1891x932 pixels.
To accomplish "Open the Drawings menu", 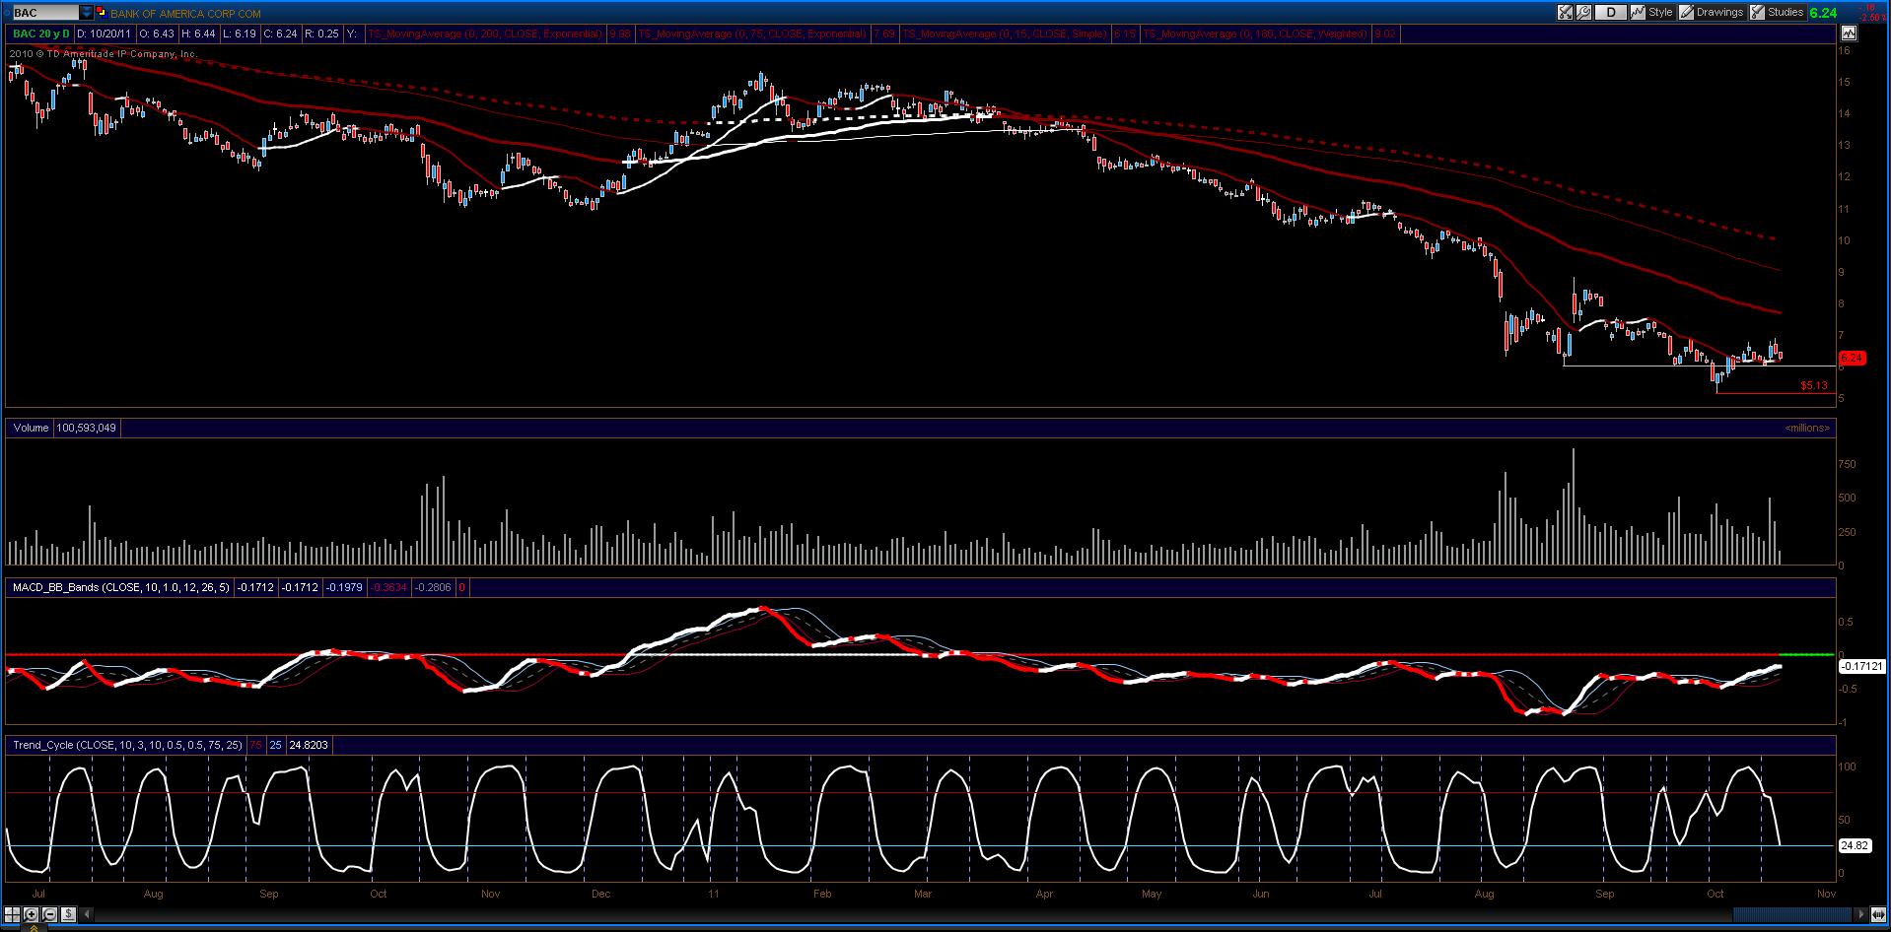I will click(1712, 13).
